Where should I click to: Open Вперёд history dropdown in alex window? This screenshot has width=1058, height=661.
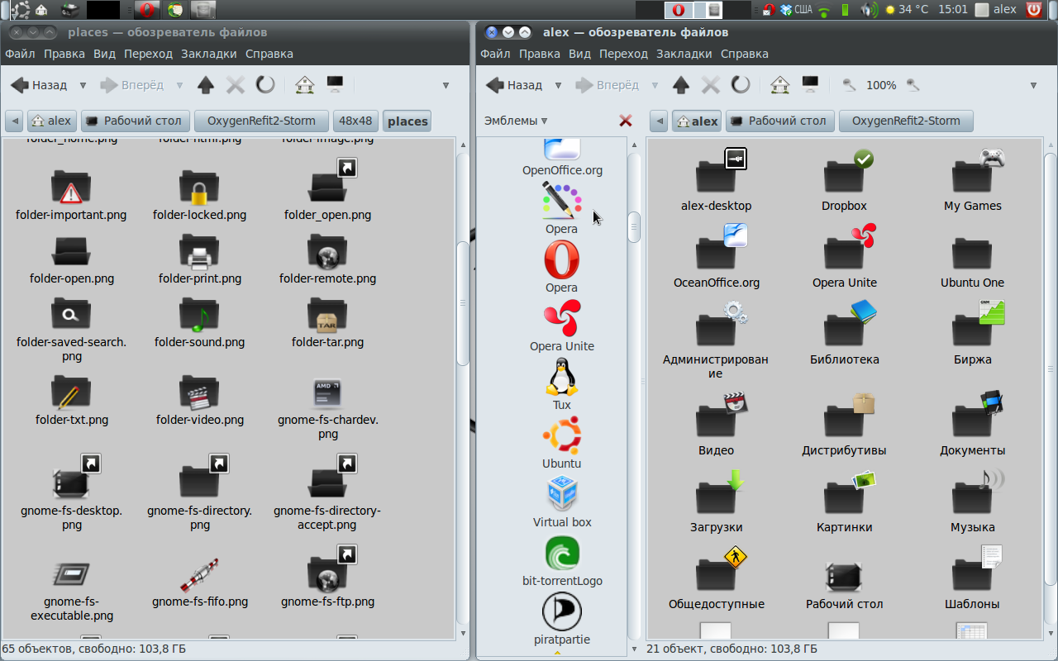pos(655,85)
